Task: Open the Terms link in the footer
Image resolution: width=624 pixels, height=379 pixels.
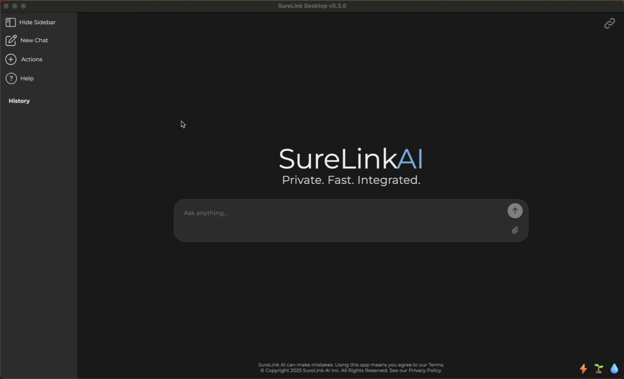Action: click(436, 365)
